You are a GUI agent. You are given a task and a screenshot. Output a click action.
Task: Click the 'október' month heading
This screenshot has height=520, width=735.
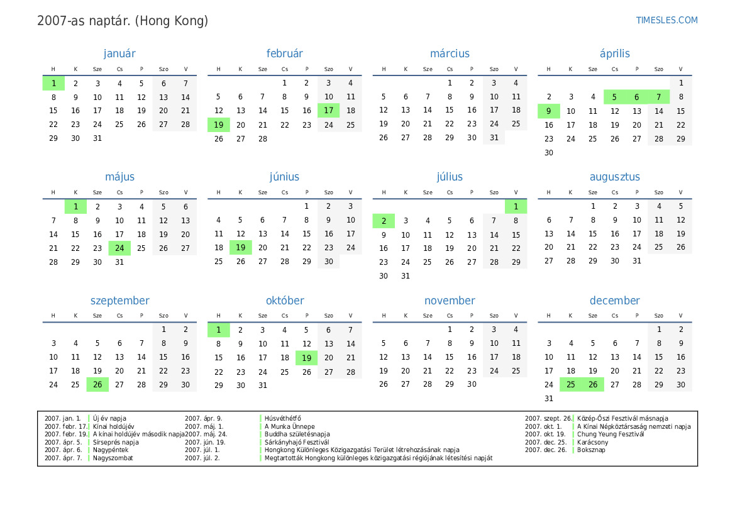[285, 301]
